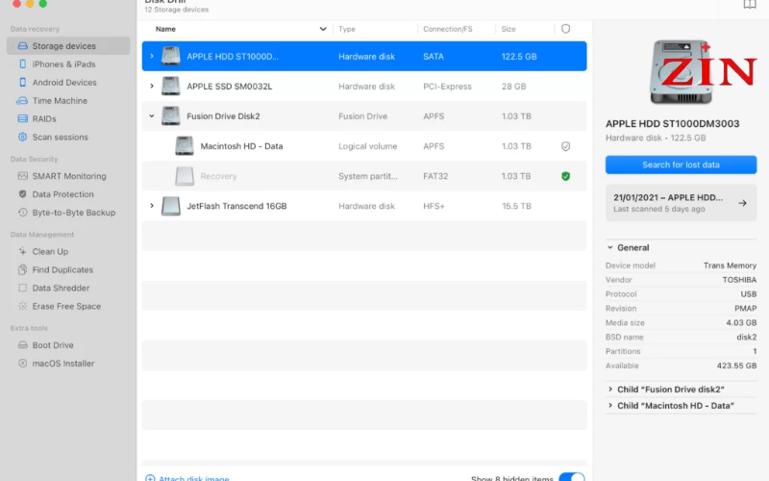Toggle the Show hidden items switch
The height and width of the screenshot is (481, 769).
(x=571, y=477)
